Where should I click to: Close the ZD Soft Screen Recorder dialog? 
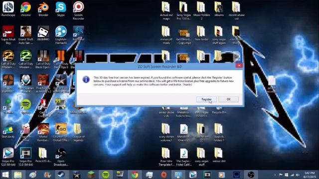point(239,66)
